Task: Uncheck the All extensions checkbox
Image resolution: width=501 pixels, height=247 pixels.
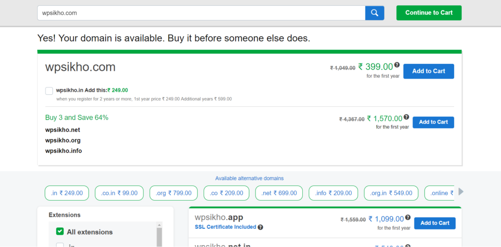Action: pyautogui.click(x=60, y=231)
